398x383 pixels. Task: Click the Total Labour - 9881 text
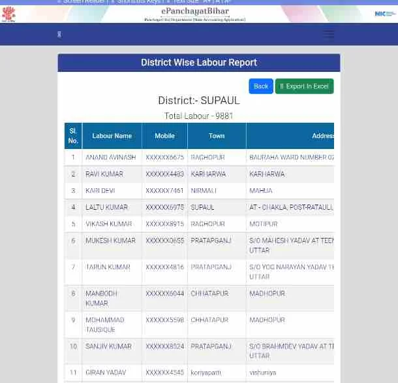click(198, 116)
